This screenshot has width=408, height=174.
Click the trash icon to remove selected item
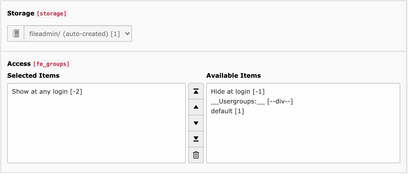[196, 155]
